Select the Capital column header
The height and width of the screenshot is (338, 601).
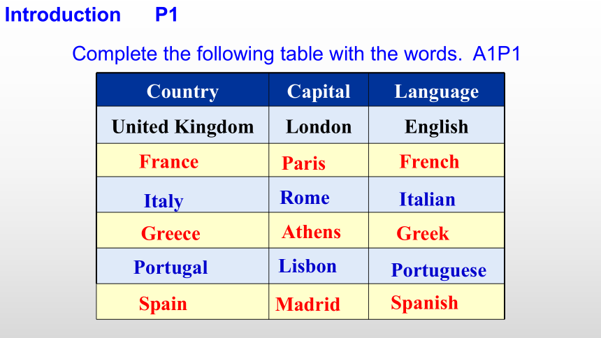click(319, 90)
